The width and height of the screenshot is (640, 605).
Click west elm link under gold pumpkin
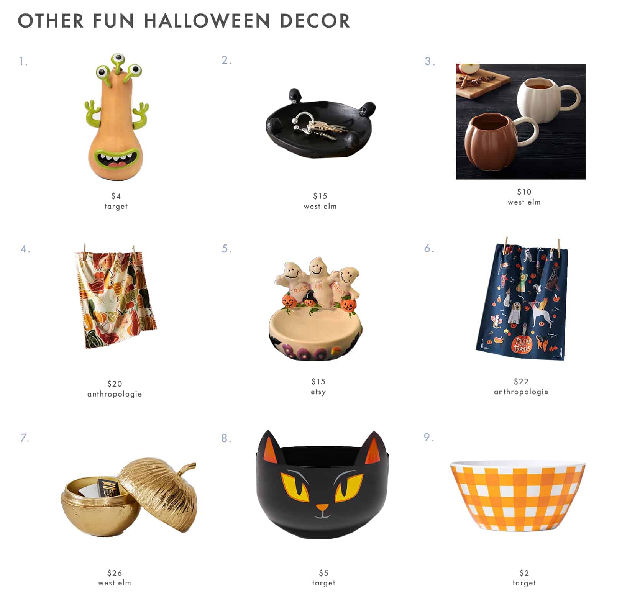[115, 583]
